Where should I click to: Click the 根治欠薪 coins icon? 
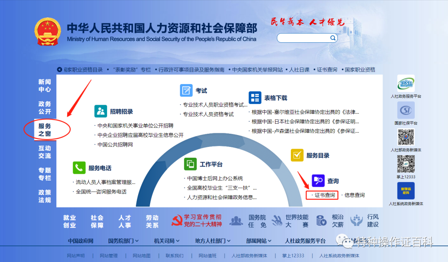point(321,221)
